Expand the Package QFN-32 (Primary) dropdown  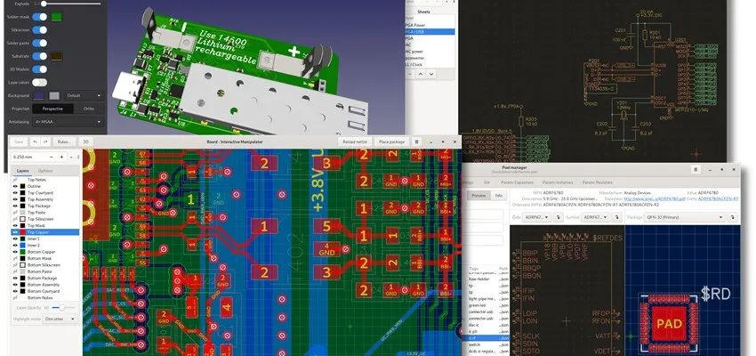point(670,216)
